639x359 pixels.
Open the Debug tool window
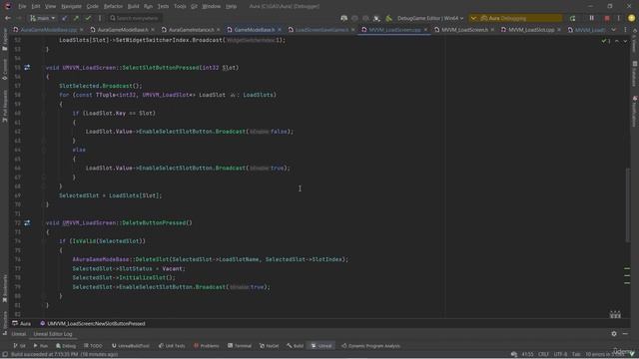[x=66, y=346]
